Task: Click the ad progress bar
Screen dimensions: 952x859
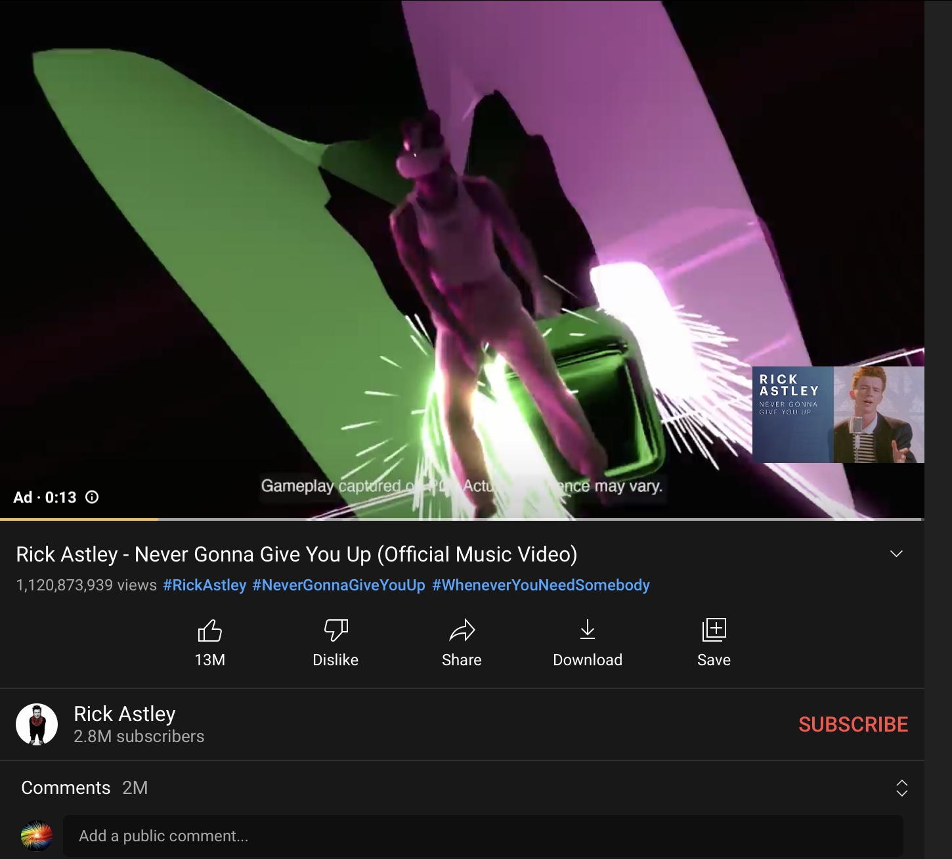Action: [462, 519]
